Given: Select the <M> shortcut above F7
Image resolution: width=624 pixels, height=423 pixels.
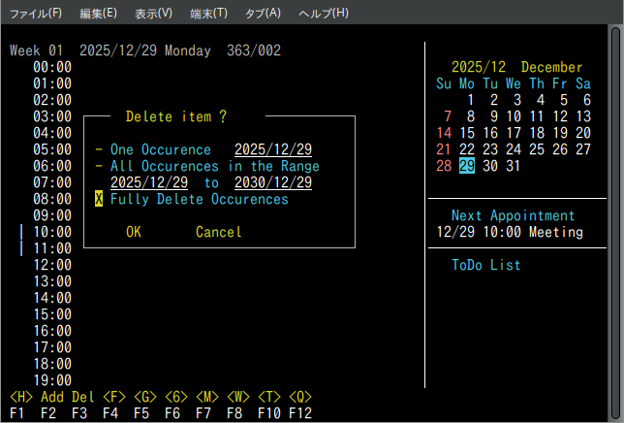Looking at the screenshot, I should point(207,397).
